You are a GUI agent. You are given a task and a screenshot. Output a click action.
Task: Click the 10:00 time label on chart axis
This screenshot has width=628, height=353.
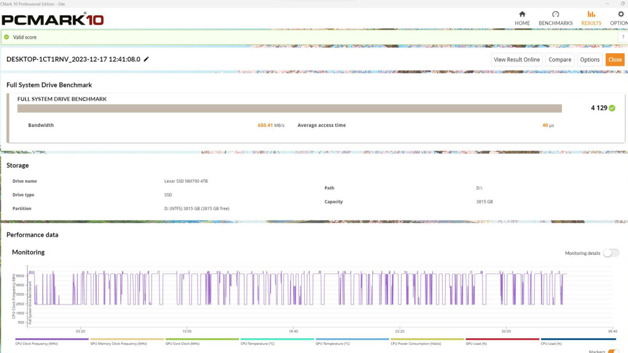(x=187, y=332)
